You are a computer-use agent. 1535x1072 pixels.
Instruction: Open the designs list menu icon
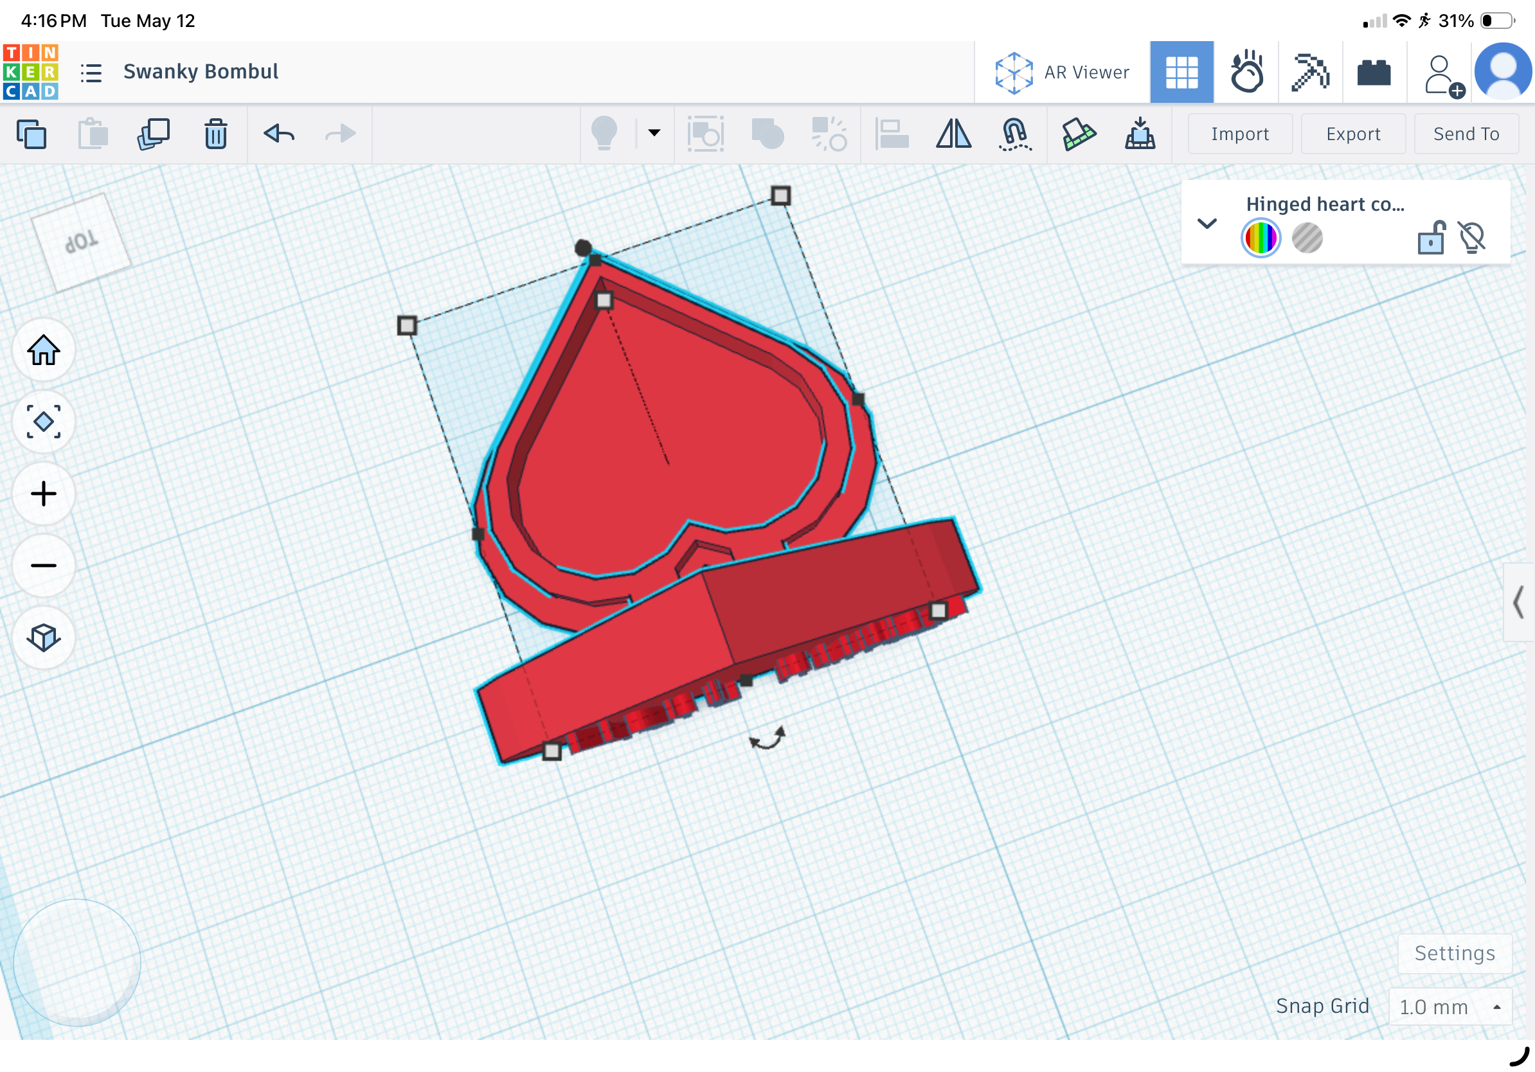[91, 72]
